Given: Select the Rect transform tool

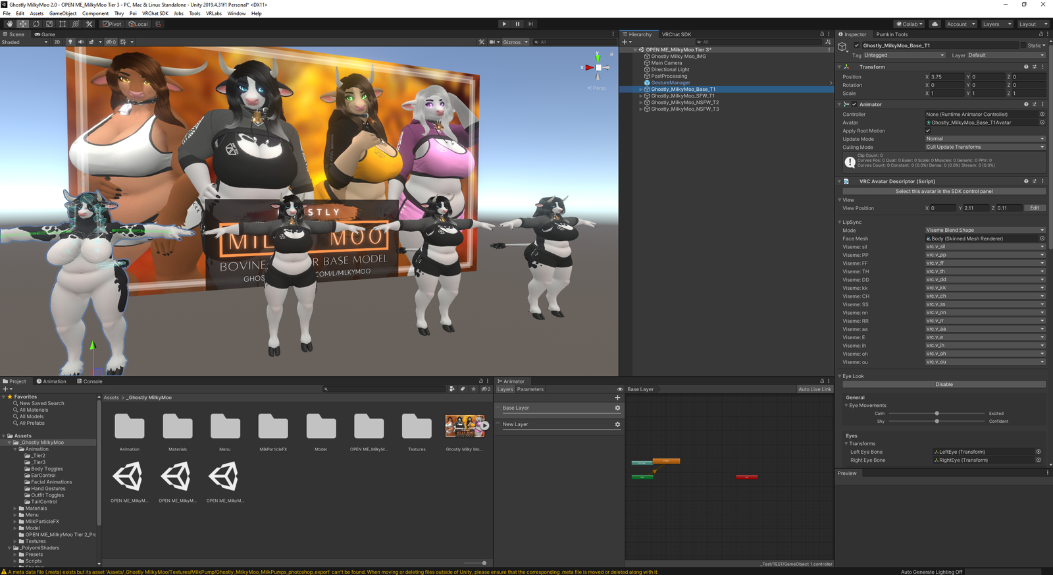Looking at the screenshot, I should pos(63,24).
